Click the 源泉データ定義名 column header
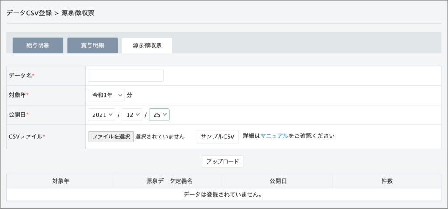 169,181
